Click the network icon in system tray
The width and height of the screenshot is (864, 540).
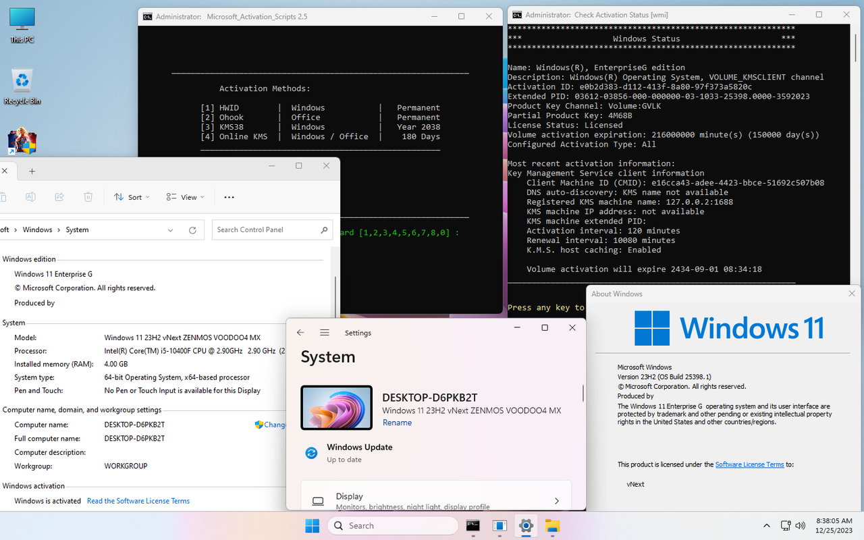click(x=786, y=526)
